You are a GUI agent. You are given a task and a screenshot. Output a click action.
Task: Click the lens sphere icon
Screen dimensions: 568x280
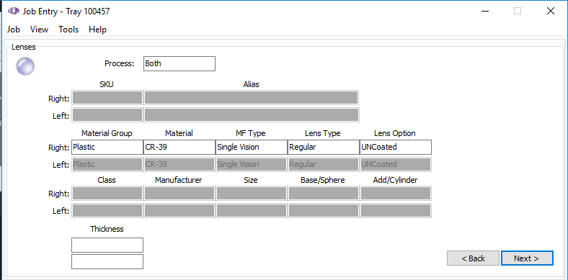pos(25,66)
